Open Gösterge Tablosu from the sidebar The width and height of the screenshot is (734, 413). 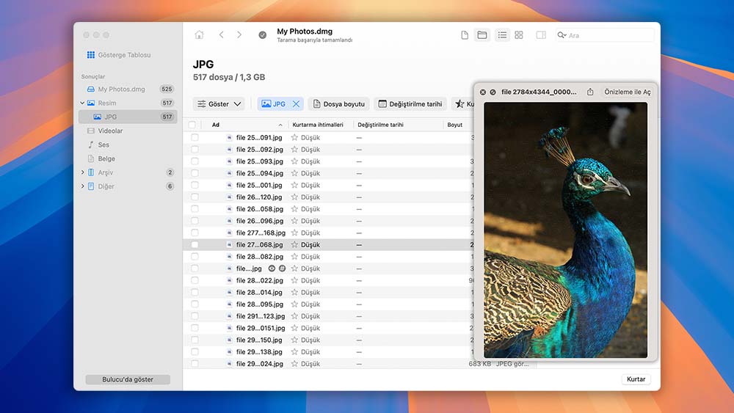point(119,55)
